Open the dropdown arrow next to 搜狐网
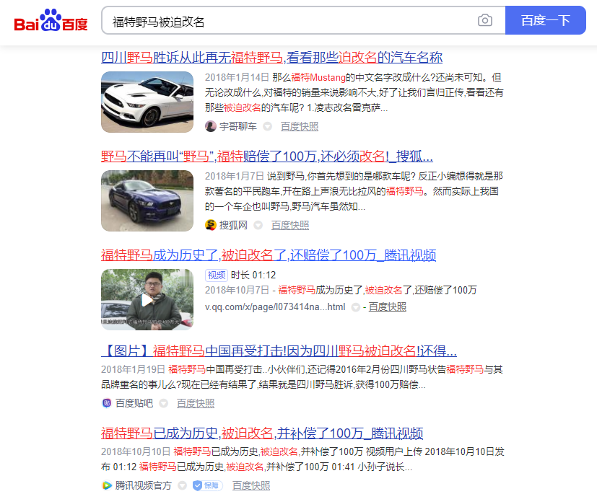Screen dimensions: 597x494 point(256,224)
